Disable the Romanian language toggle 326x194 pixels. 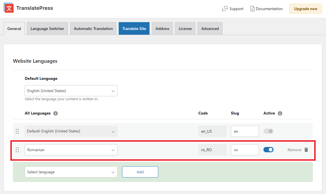(268, 149)
